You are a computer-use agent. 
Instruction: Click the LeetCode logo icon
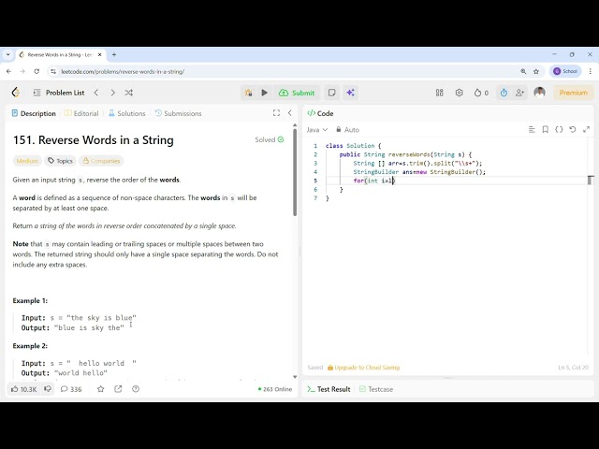(16, 93)
